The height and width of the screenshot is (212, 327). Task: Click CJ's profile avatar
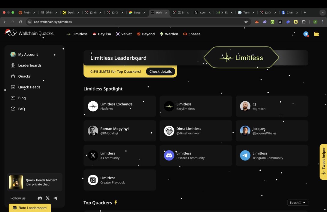tap(245, 106)
